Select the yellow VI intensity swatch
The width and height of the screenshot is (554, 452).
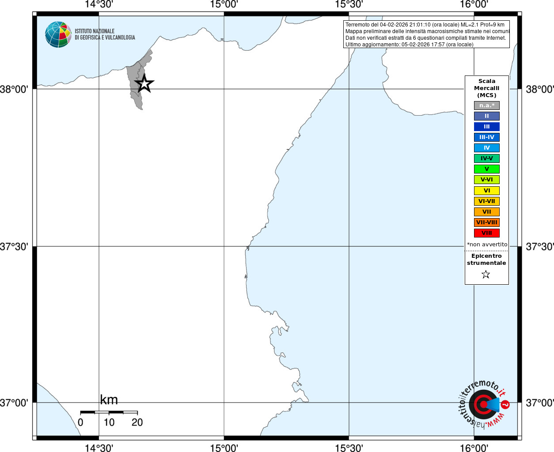[x=487, y=191]
